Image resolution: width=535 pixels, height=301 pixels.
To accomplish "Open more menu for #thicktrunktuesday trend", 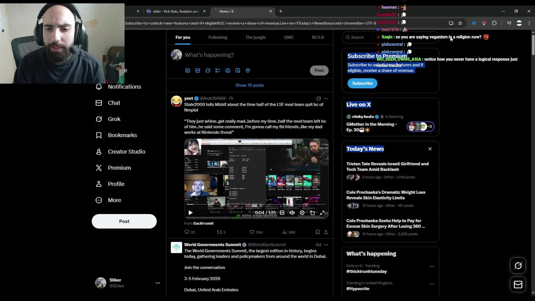I will 432,266.
